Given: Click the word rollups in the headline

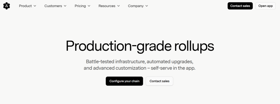Looking at the screenshot, I should (194, 46).
